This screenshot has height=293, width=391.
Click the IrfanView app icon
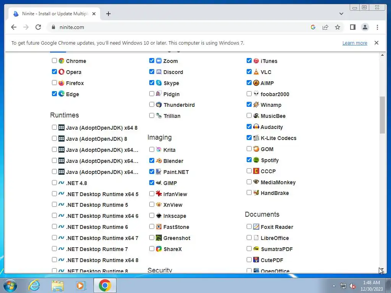(159, 193)
